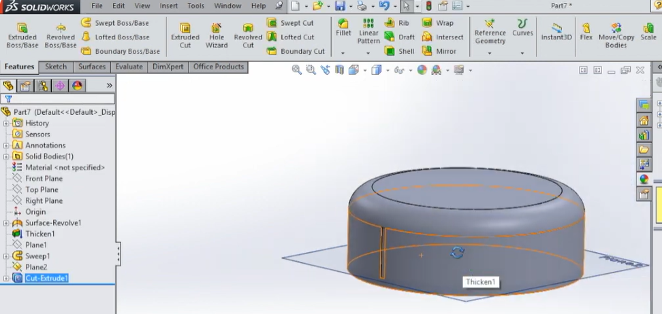Image resolution: width=662 pixels, height=314 pixels.
Task: Select the Extruded Boss/Base tool
Action: pyautogui.click(x=22, y=36)
